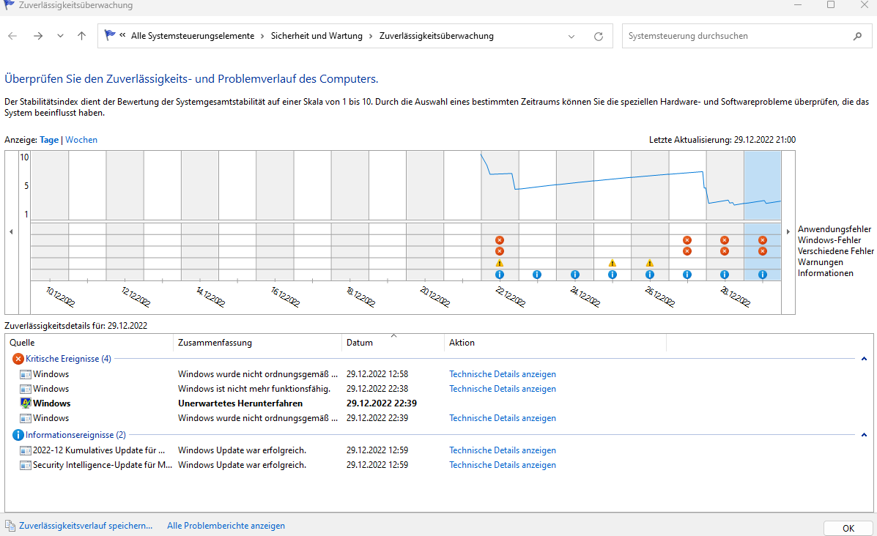Click the Verschiedene Fehler icon for 22.12.2022
This screenshot has height=536, width=877.
point(500,251)
